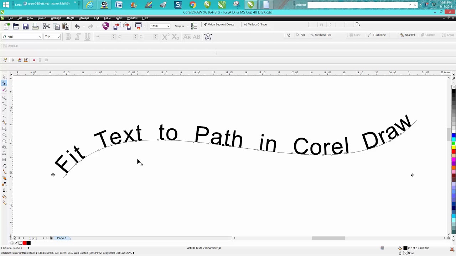Click the Smart Fill tool button

(x=408, y=35)
